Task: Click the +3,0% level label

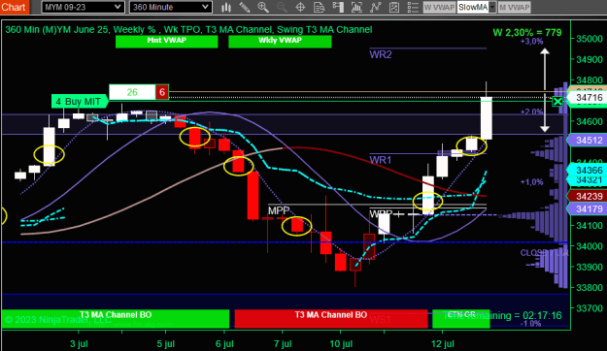Action: pos(531,42)
